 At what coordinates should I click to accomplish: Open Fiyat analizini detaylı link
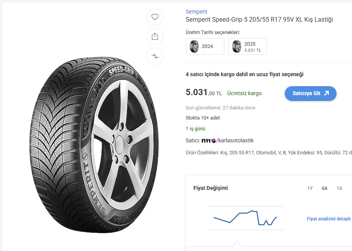click(329, 219)
